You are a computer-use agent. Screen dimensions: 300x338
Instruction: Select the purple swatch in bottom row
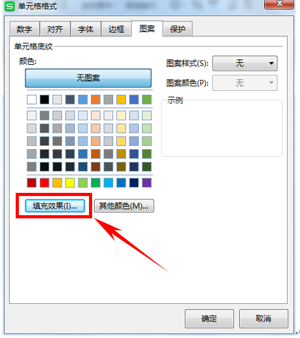point(146,182)
